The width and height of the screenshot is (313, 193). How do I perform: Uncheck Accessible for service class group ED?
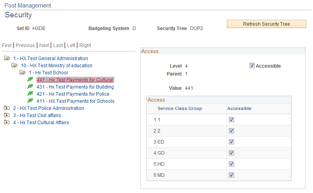click(231, 142)
